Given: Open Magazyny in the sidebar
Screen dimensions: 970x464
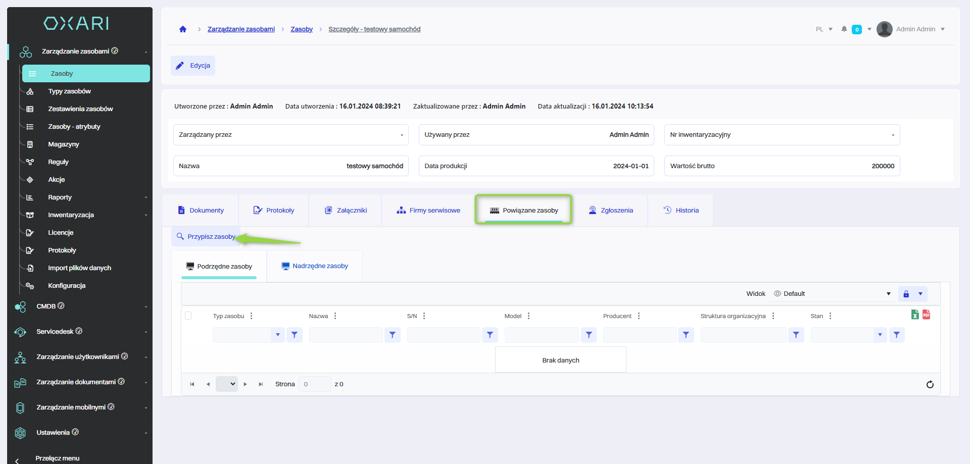Looking at the screenshot, I should click(x=64, y=144).
